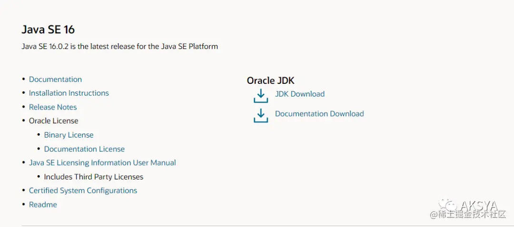Open the Readme link

(43, 205)
